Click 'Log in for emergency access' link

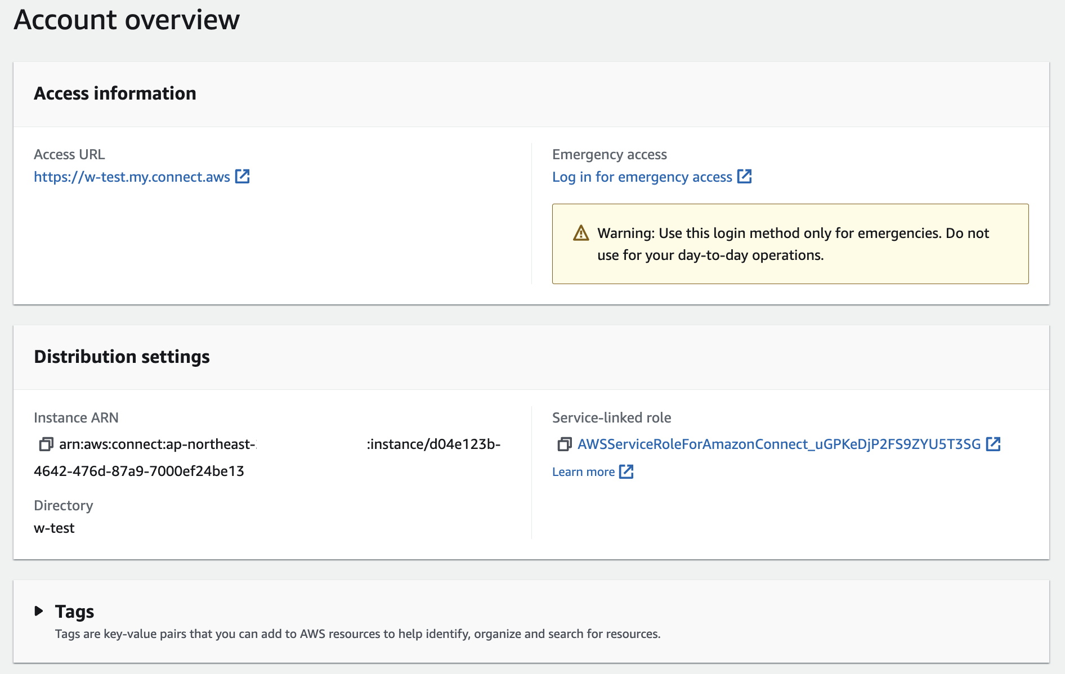pos(642,177)
